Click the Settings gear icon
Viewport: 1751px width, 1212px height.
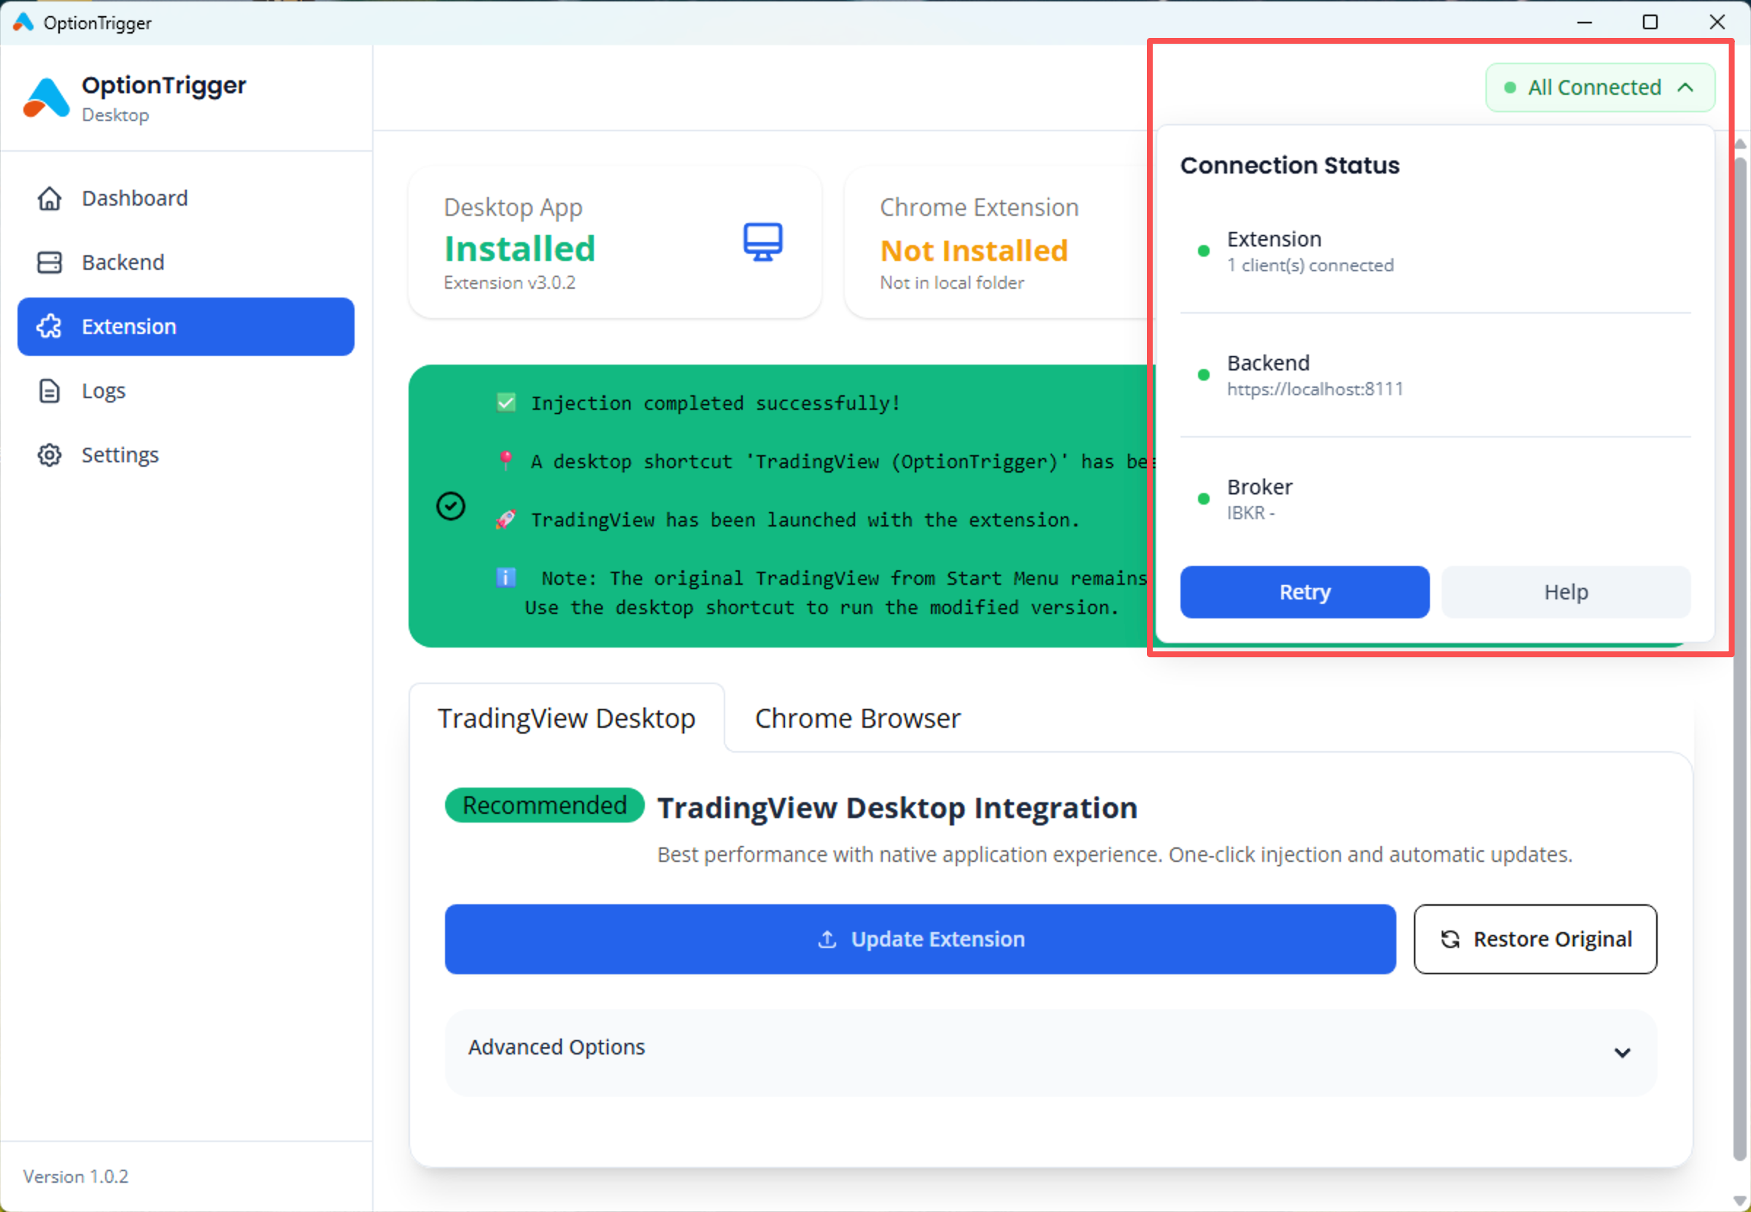click(50, 455)
